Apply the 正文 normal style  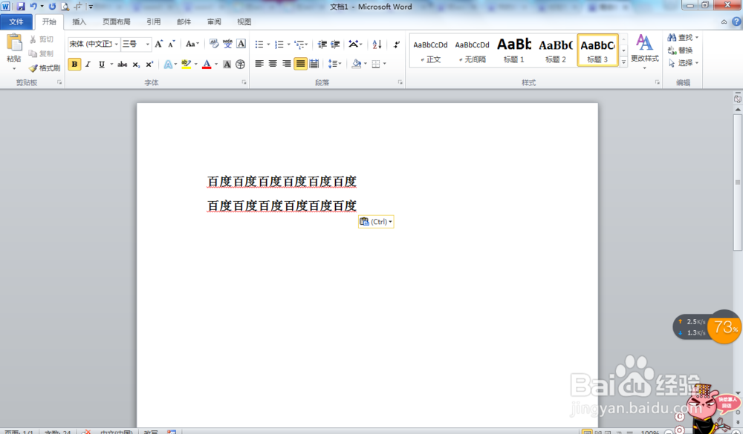[x=430, y=50]
